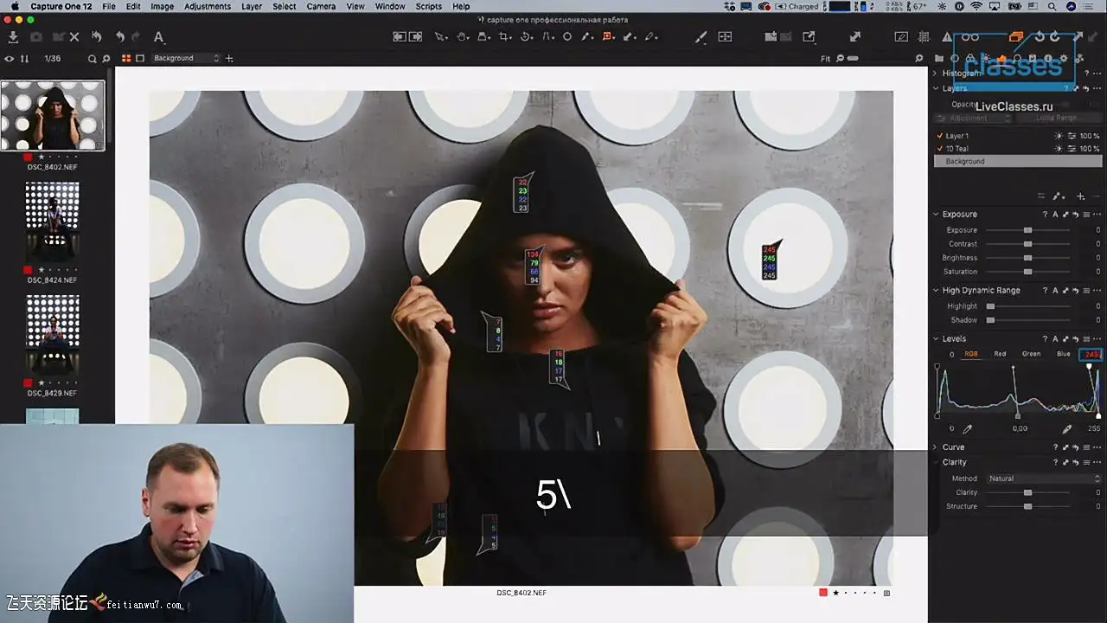Select the Pan hand tool
The image size is (1107, 623).
pyautogui.click(x=463, y=37)
